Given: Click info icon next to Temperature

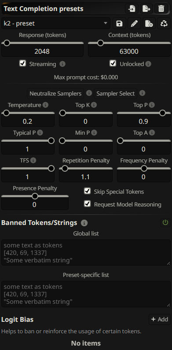Looking at the screenshot, I should 45,105.
